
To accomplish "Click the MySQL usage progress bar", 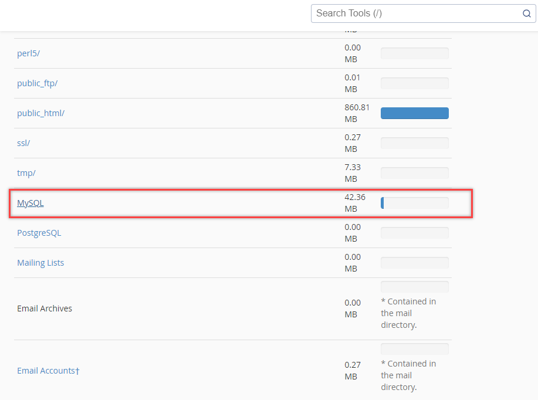I will [414, 202].
